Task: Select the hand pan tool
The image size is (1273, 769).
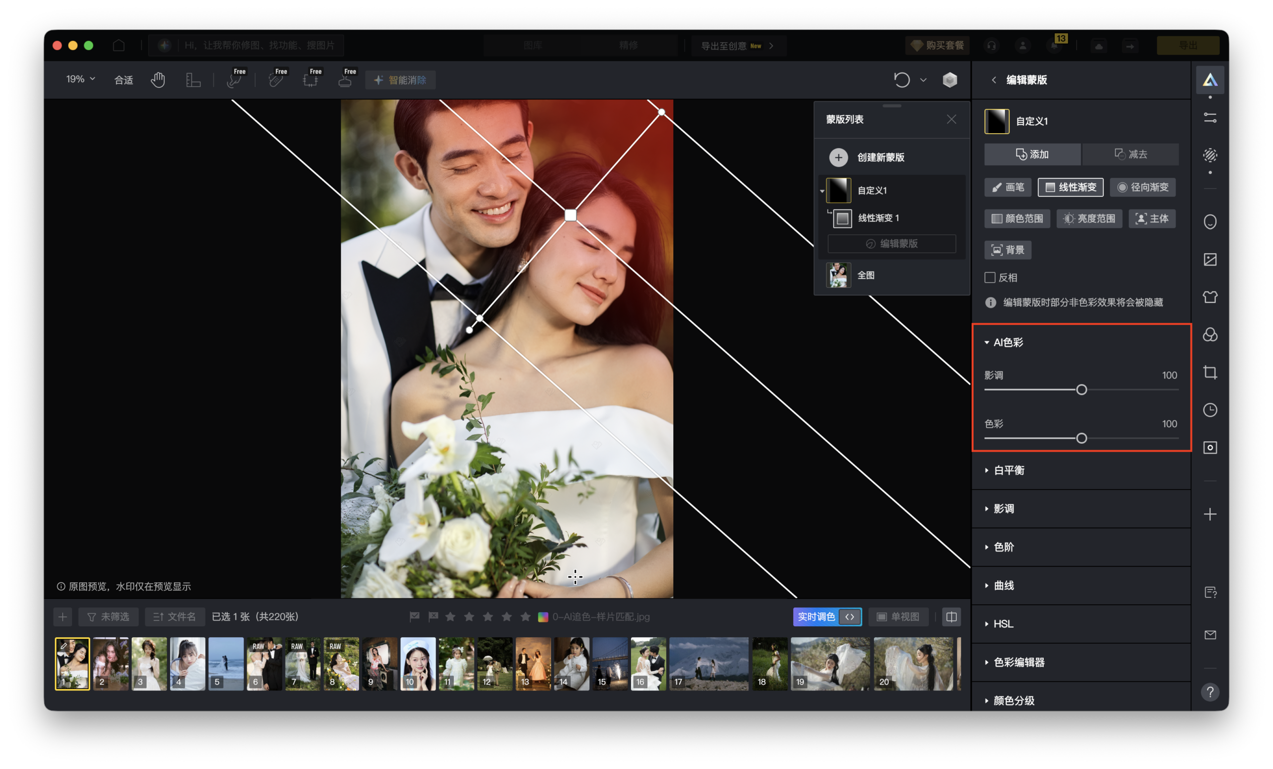Action: tap(158, 80)
